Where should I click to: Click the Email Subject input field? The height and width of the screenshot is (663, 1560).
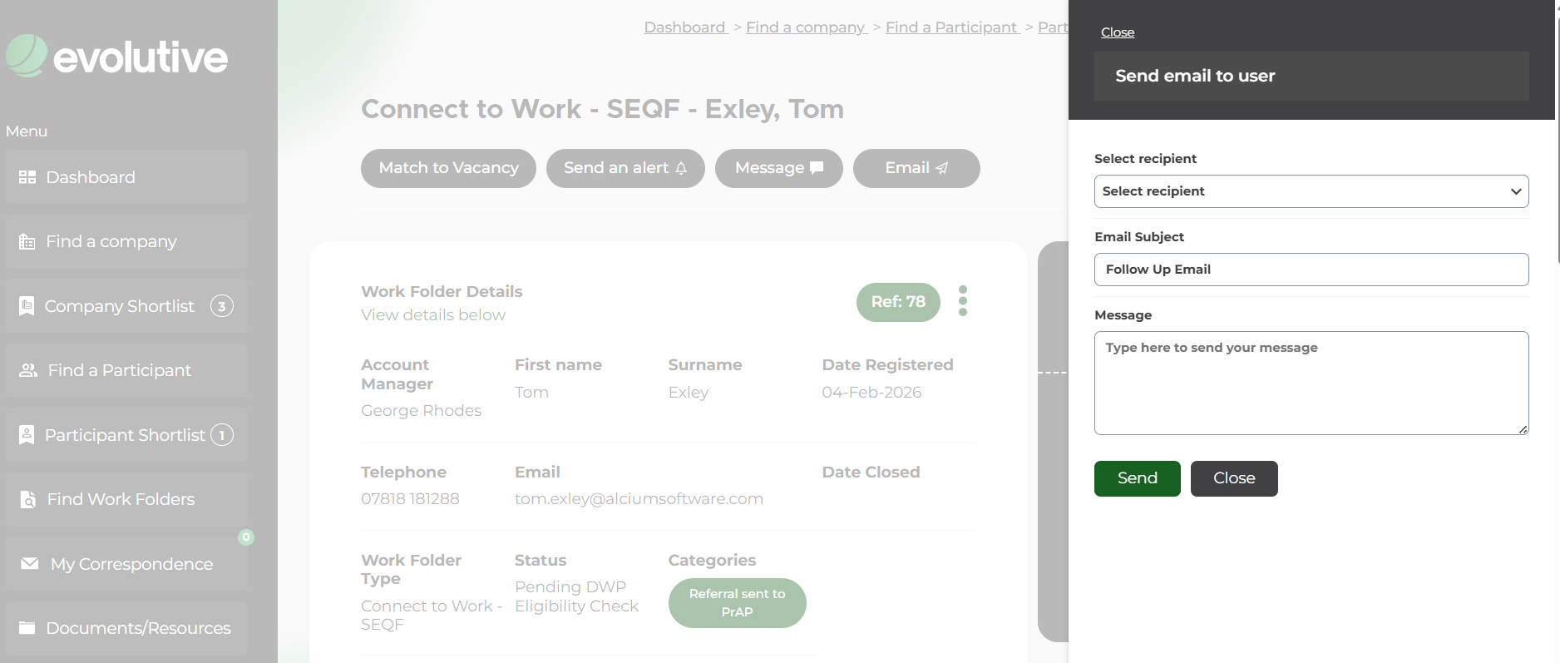pyautogui.click(x=1311, y=270)
